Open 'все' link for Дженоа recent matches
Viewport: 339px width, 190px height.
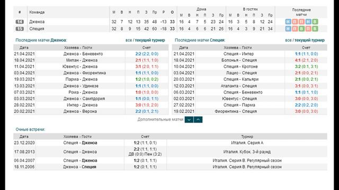[129, 40]
